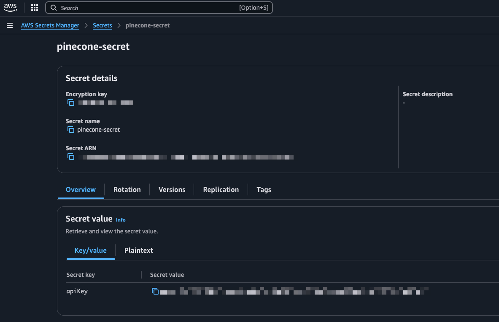Copy the Secret name pinecone-secret
The height and width of the screenshot is (322, 499).
click(70, 130)
